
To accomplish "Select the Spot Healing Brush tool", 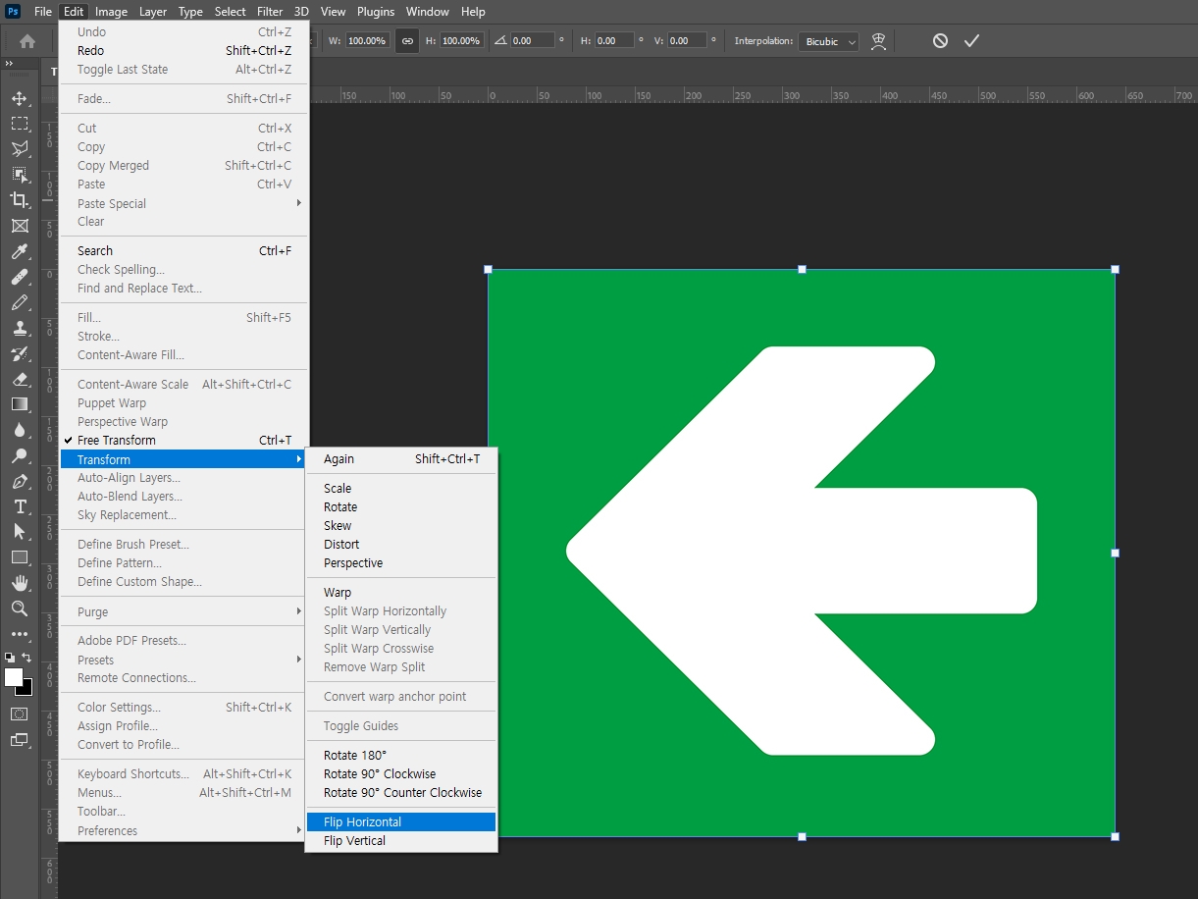I will click(x=19, y=278).
